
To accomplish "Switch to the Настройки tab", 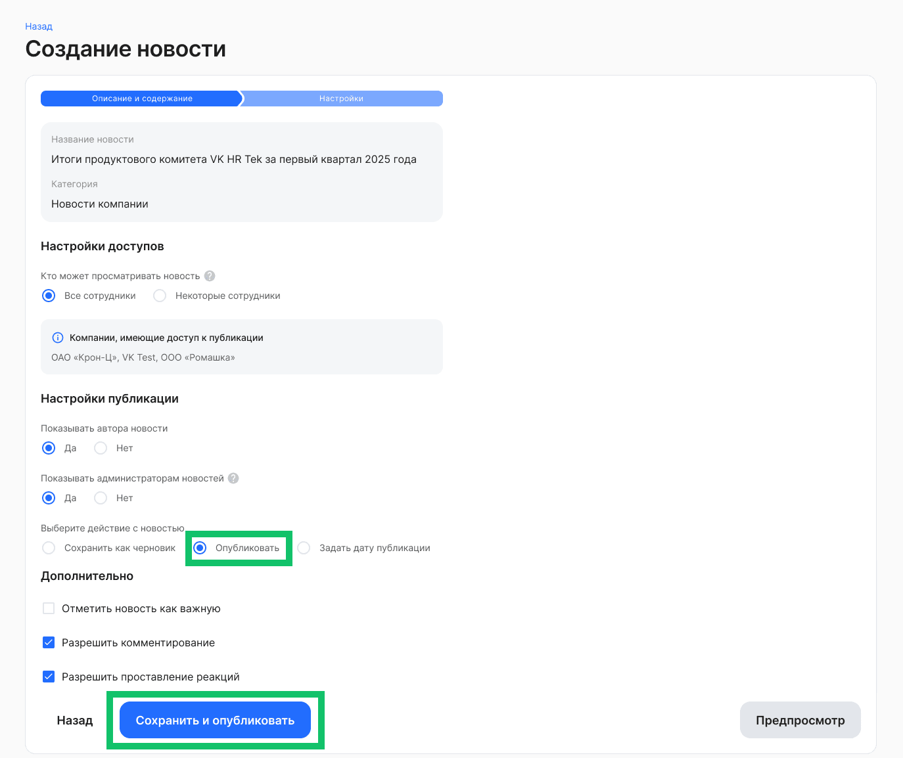I will coord(341,98).
